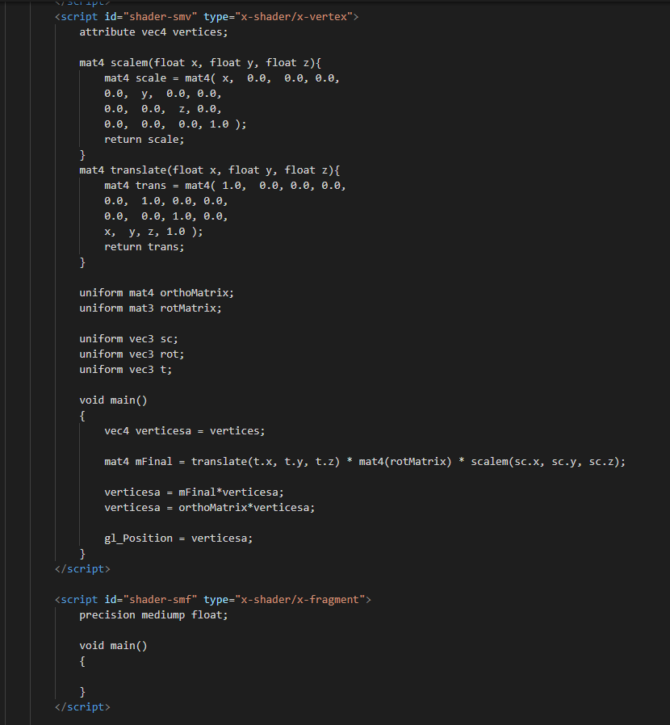The width and height of the screenshot is (670, 725).
Task: Click the shader-smv script opening tag
Action: [207, 17]
